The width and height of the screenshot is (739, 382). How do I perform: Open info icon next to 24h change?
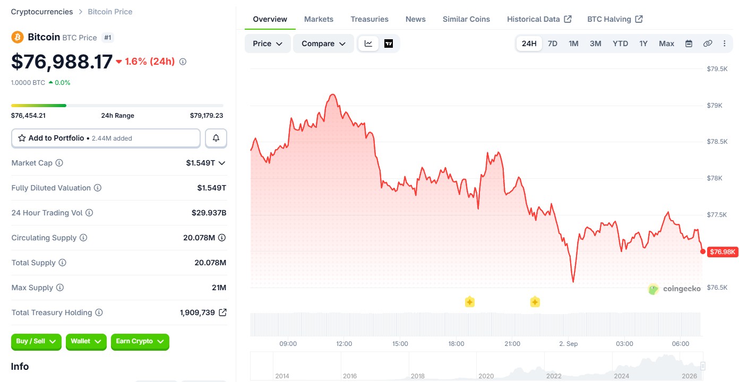pyautogui.click(x=183, y=62)
